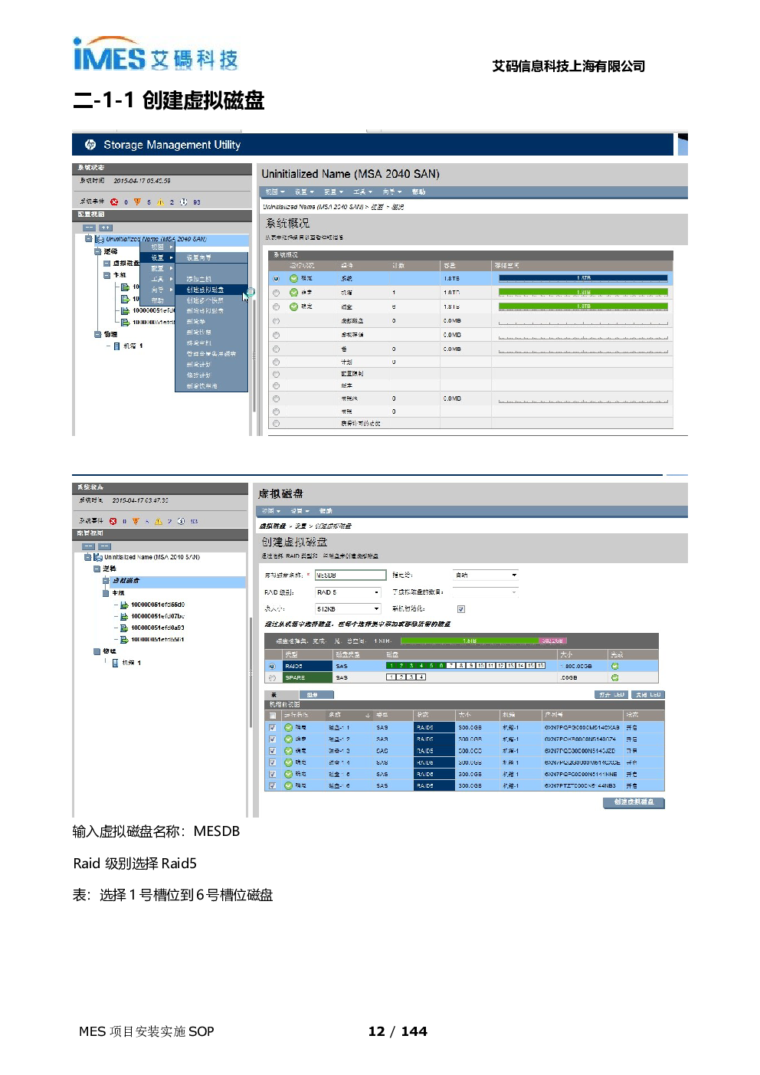The height and width of the screenshot is (1075, 760).
Task: Click the enclosure icon in lower tree
Action: (x=116, y=663)
